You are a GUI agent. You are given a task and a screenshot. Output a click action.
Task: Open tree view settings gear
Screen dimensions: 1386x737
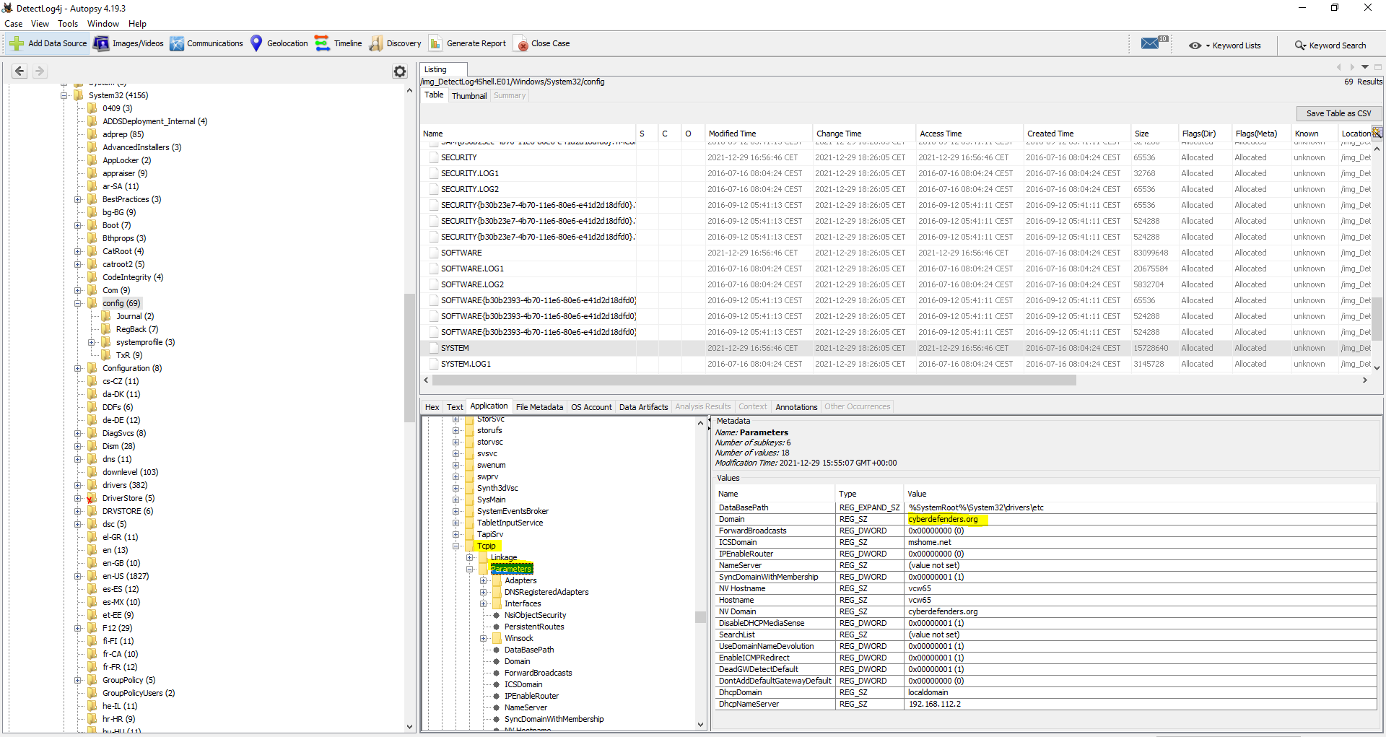point(400,71)
